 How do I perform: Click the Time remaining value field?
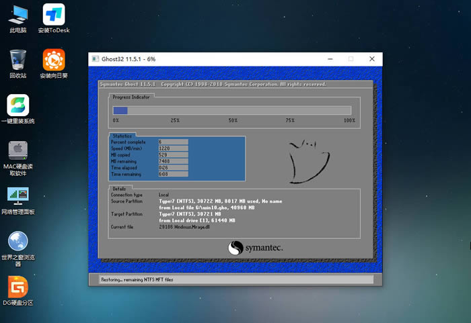point(172,174)
